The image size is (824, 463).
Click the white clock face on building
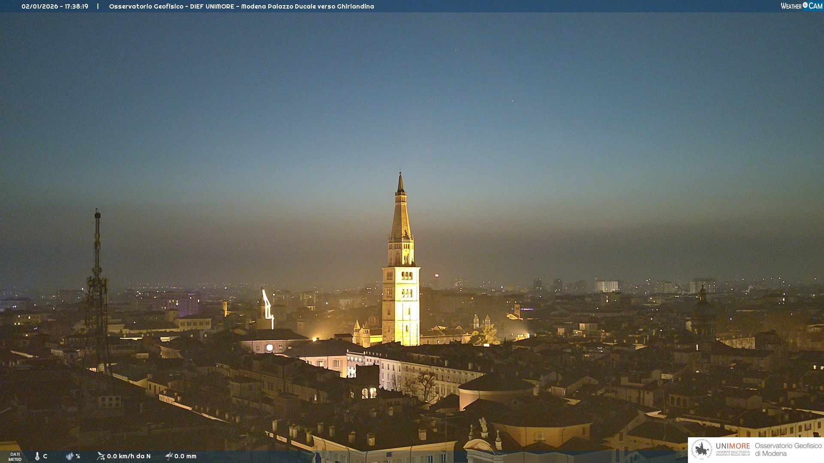pos(270,348)
